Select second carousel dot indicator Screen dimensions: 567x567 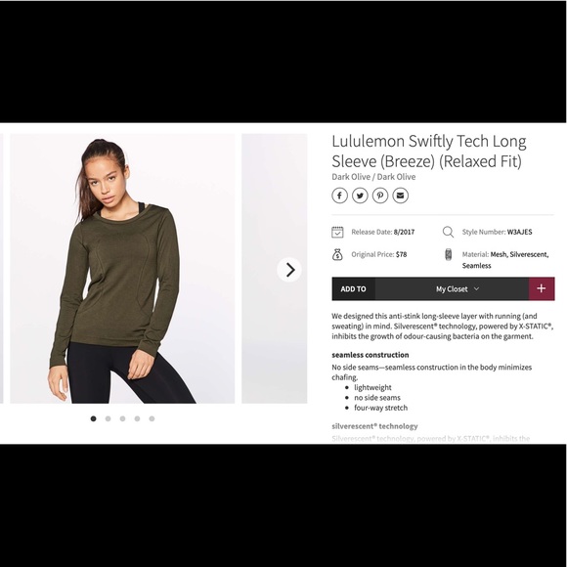(x=109, y=418)
